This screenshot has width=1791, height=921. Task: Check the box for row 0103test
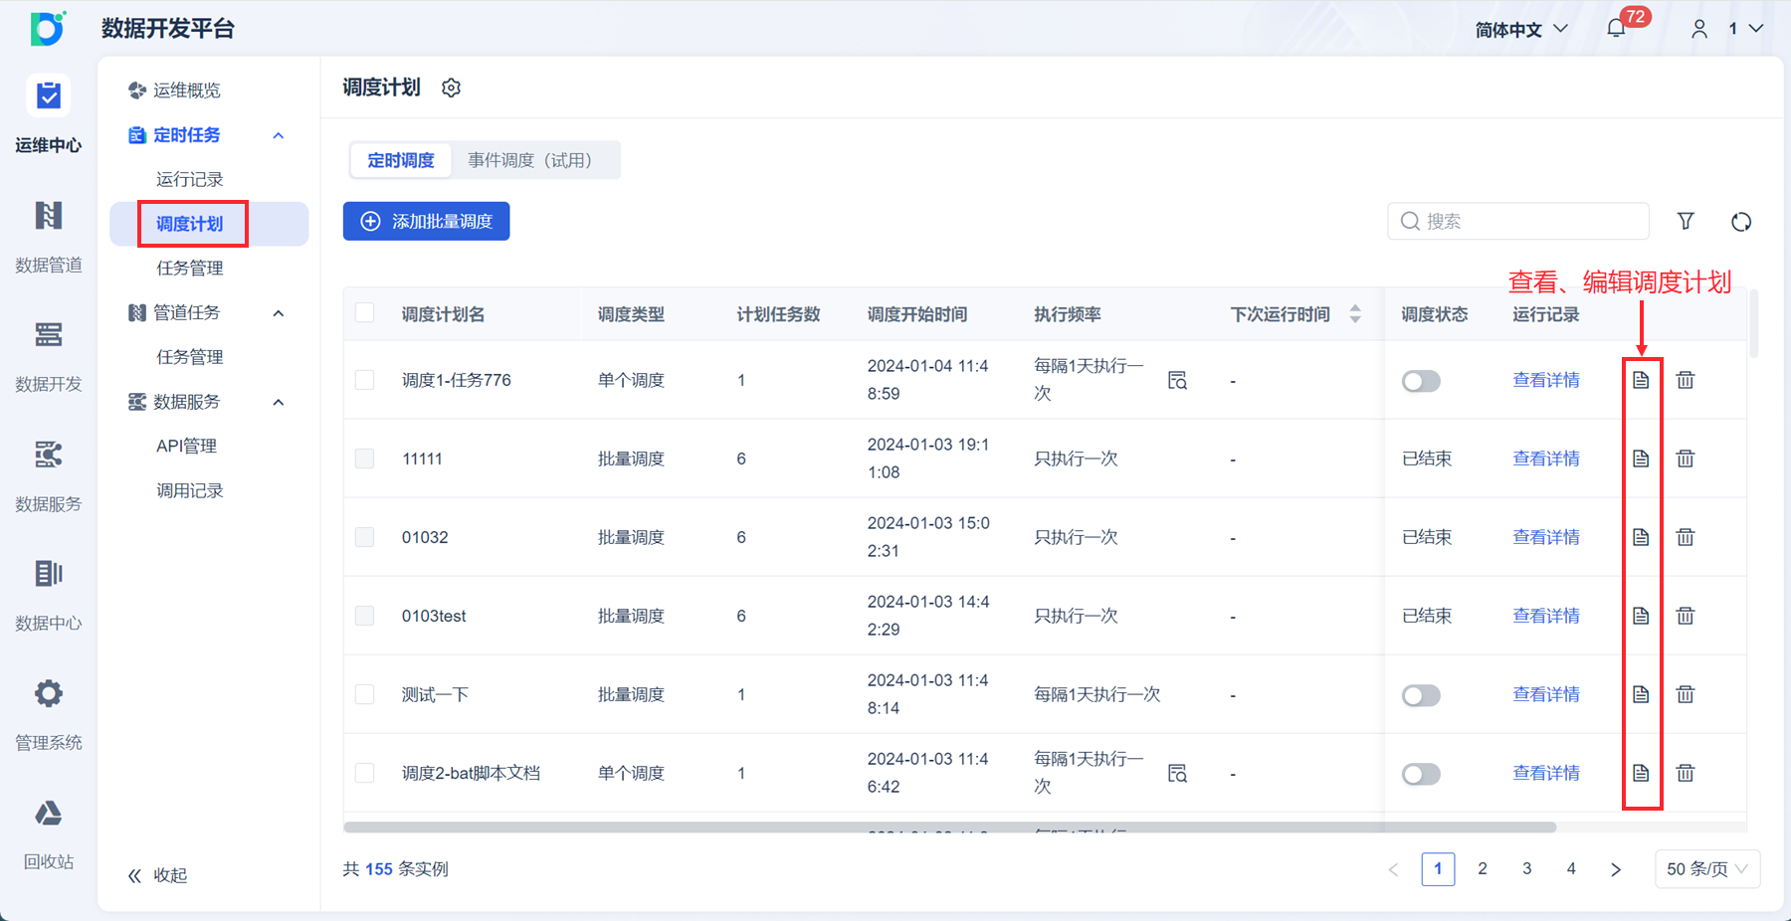365,616
